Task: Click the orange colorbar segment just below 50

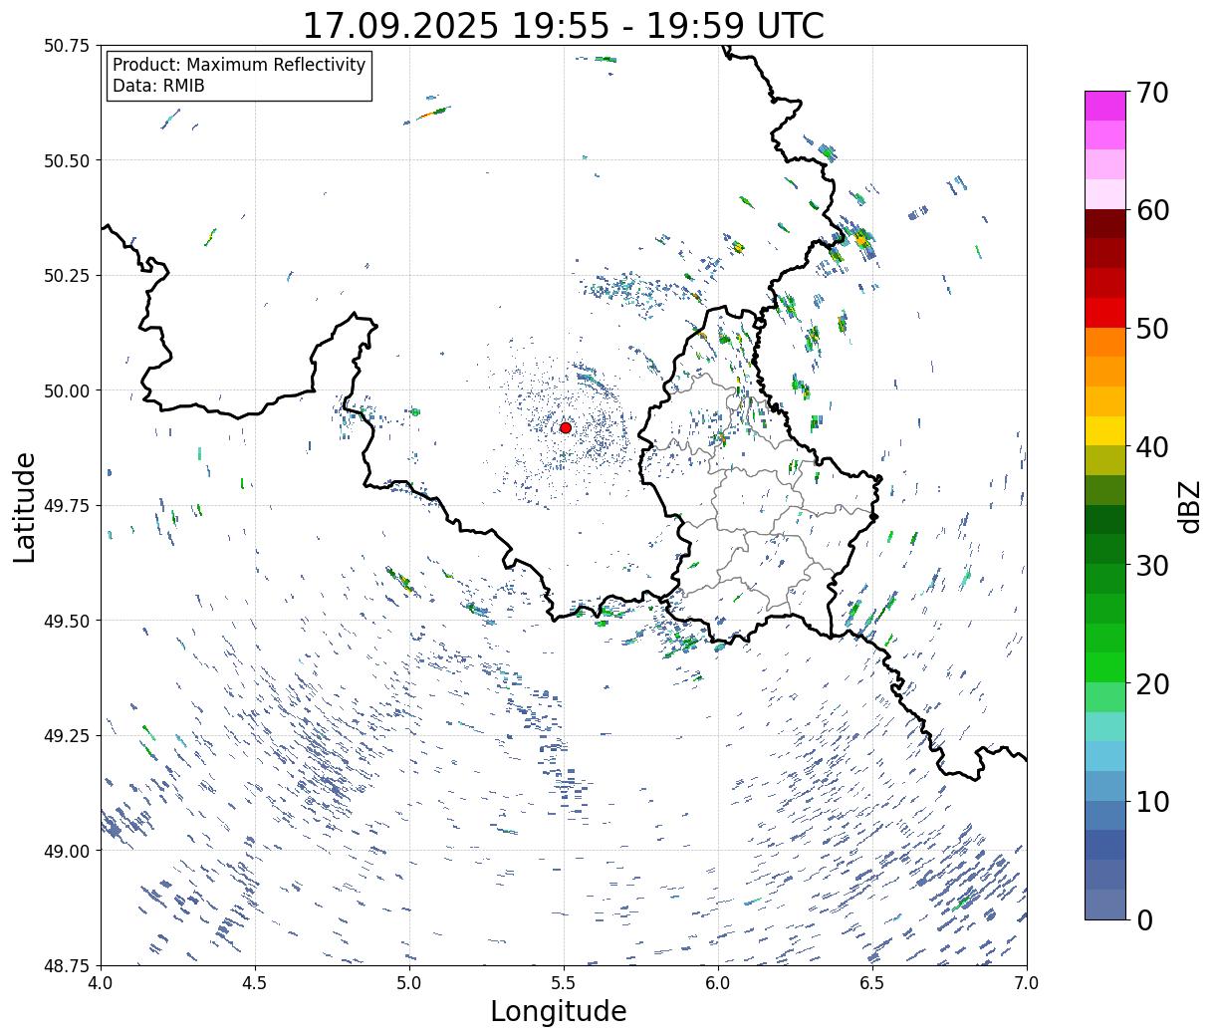Action: click(x=1105, y=342)
